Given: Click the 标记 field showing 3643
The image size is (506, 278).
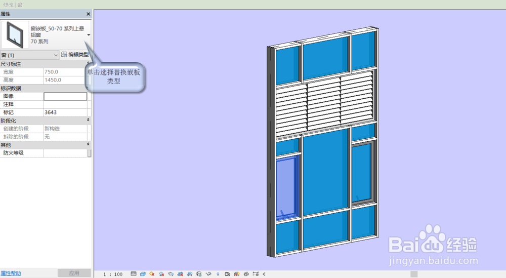Looking at the screenshot, I should pyautogui.click(x=65, y=112).
